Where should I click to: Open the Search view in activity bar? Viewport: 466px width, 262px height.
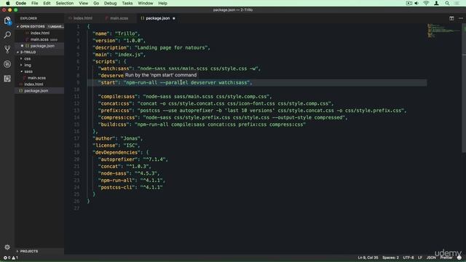click(x=7, y=35)
